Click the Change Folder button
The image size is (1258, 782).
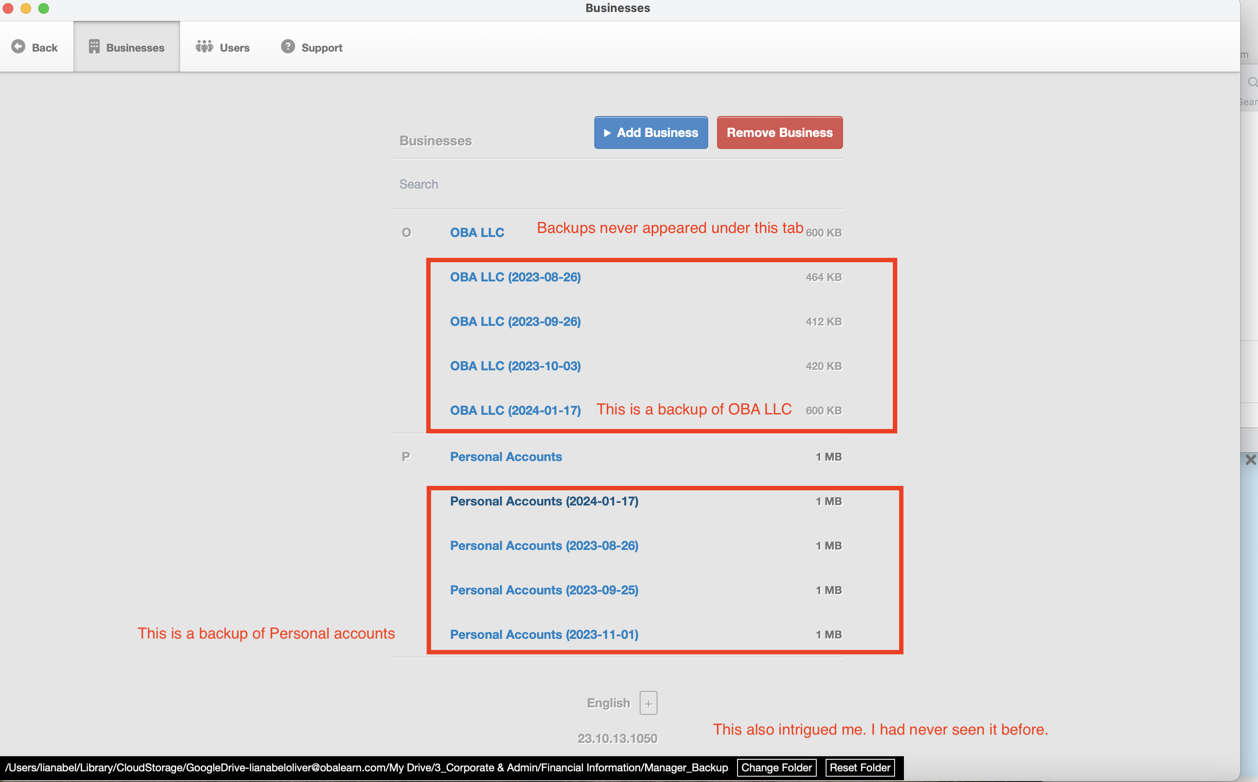click(x=776, y=767)
